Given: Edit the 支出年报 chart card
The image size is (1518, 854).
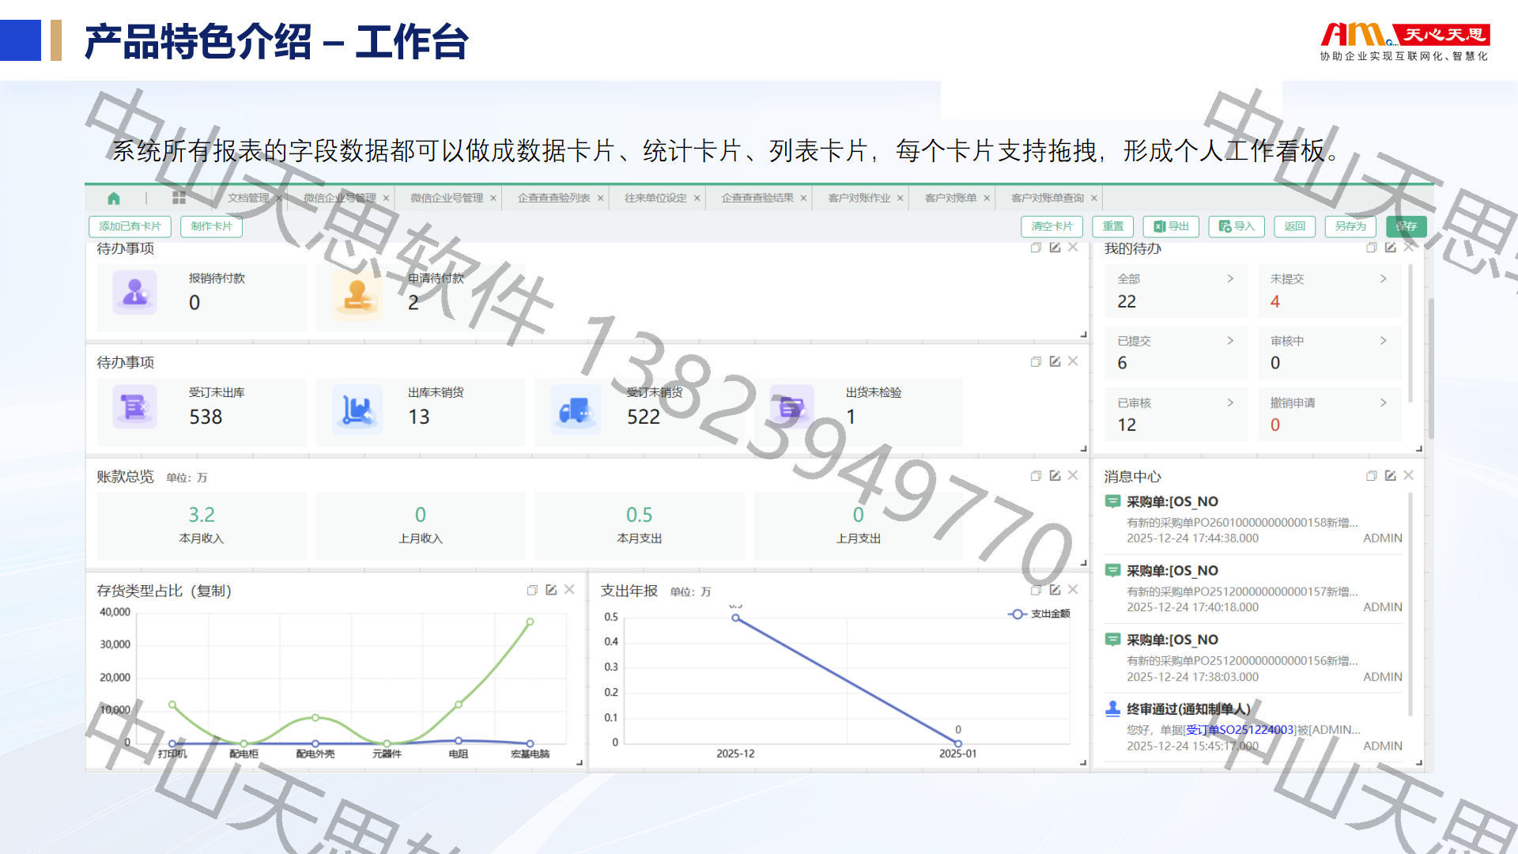Looking at the screenshot, I should [x=1055, y=590].
